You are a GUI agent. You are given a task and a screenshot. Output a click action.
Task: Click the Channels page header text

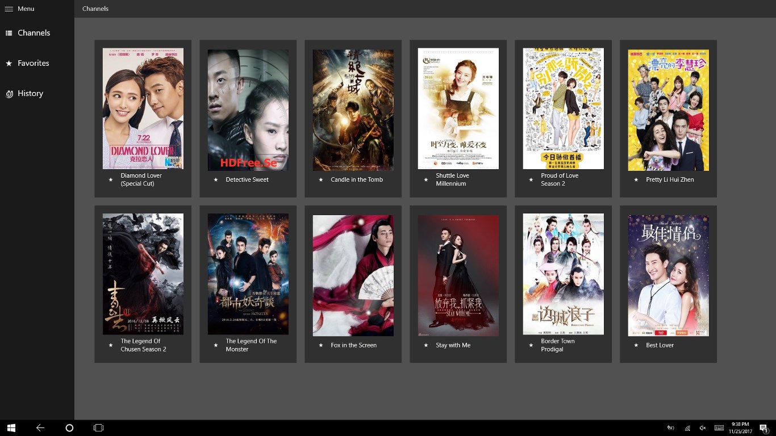[95, 9]
